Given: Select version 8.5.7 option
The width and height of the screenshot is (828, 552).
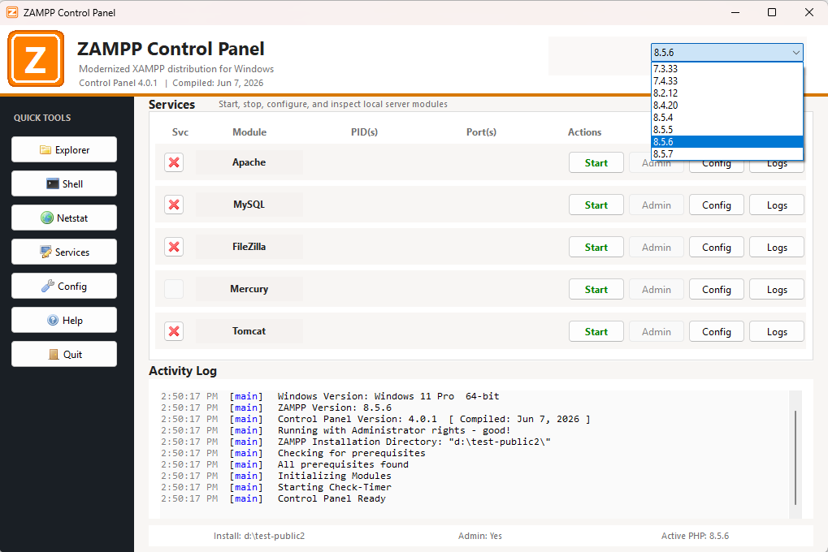Looking at the screenshot, I should 727,153.
